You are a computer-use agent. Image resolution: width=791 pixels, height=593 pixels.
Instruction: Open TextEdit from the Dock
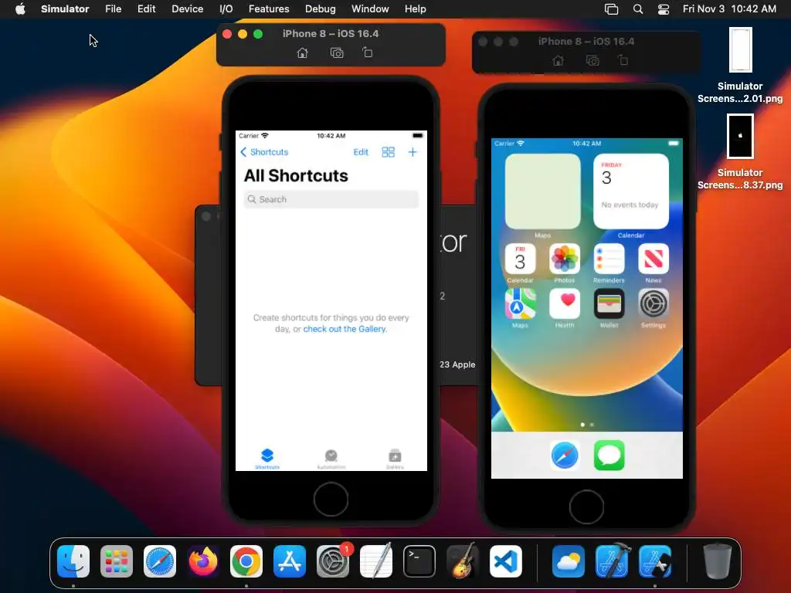pos(376,561)
